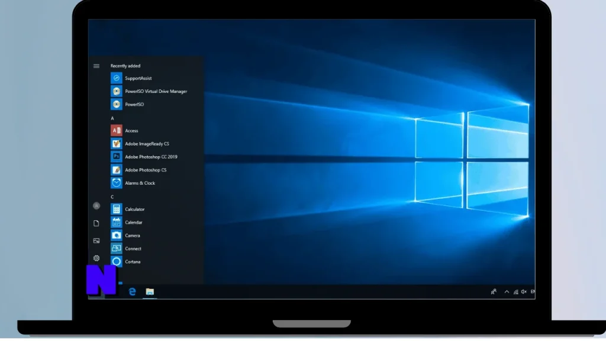Click the Camera label text

pos(133,236)
